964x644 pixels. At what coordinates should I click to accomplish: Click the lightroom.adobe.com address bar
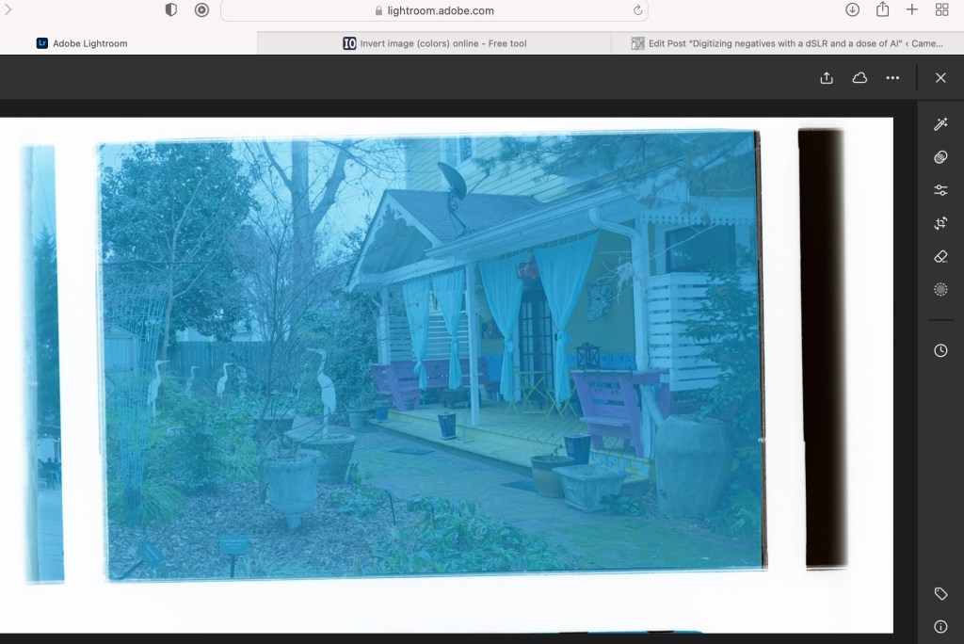(x=434, y=10)
